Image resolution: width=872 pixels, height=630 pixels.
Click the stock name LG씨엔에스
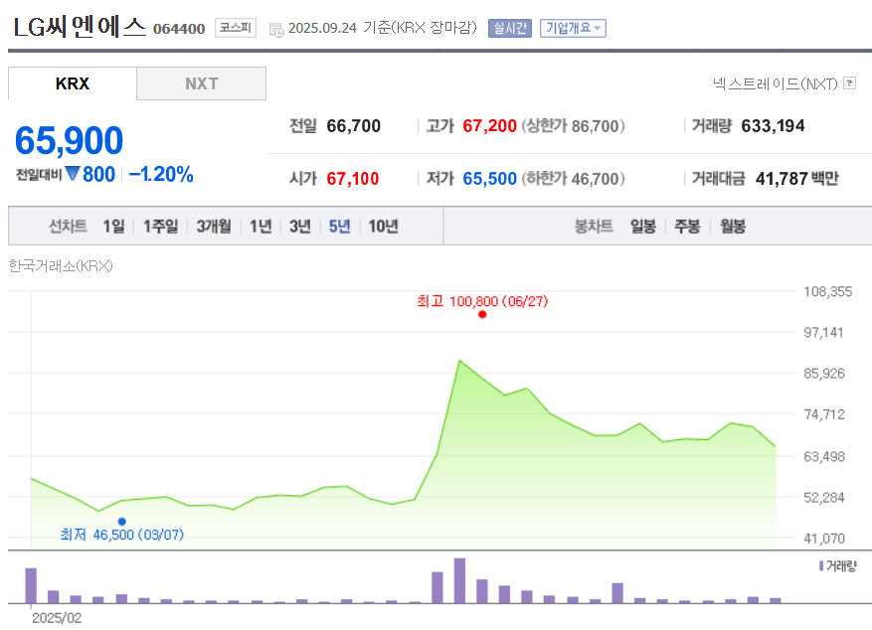point(79,26)
